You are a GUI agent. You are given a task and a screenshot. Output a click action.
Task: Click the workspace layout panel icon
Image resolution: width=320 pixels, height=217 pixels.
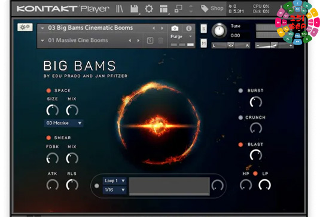pos(163,9)
